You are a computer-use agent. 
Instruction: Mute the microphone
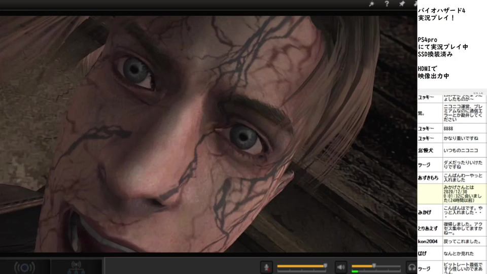[266, 267]
